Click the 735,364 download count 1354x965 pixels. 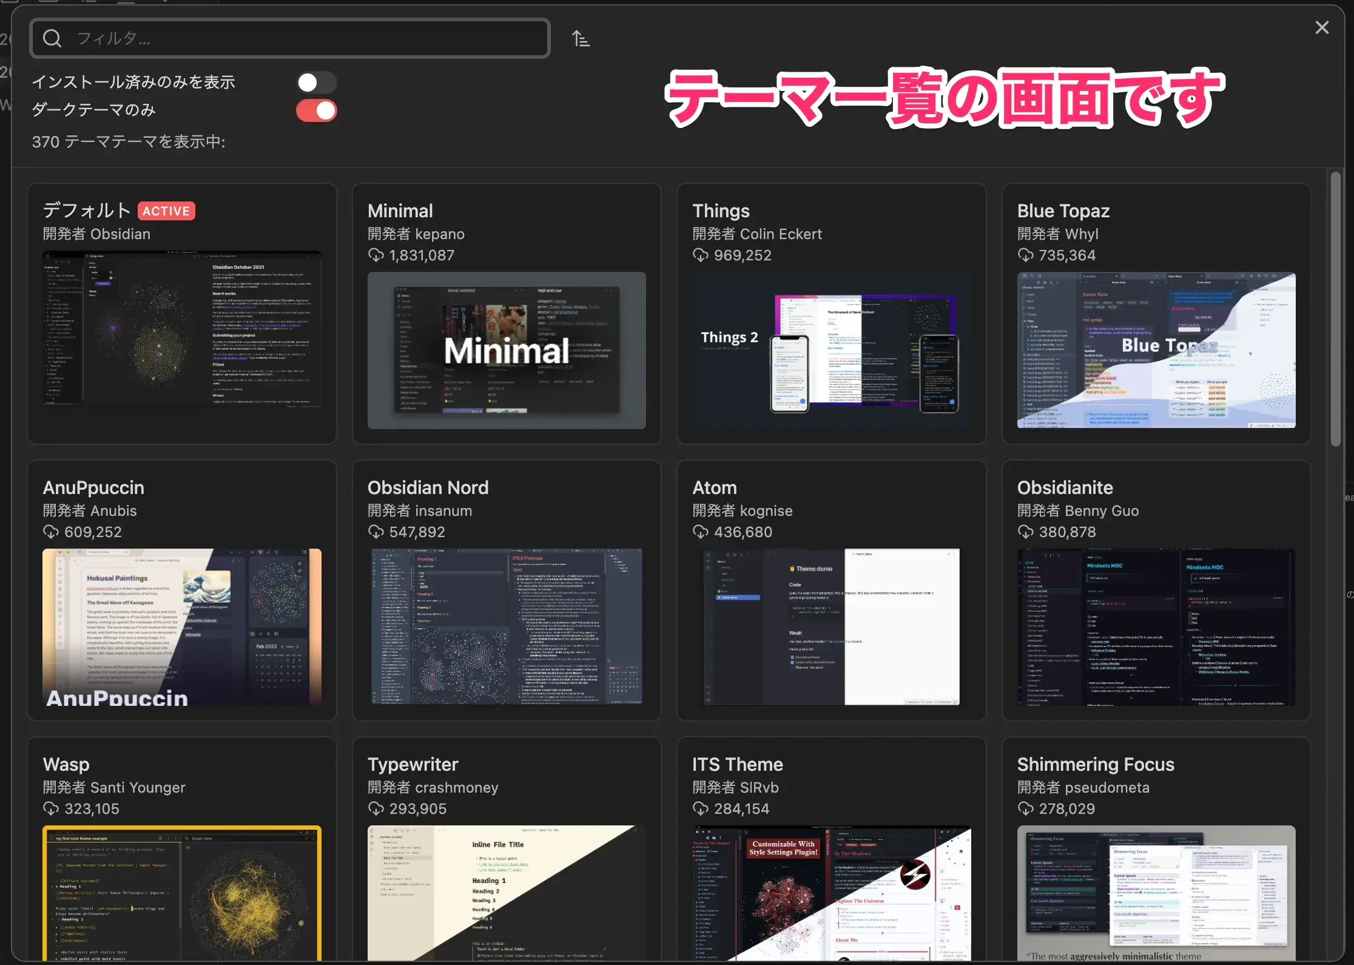click(1067, 256)
